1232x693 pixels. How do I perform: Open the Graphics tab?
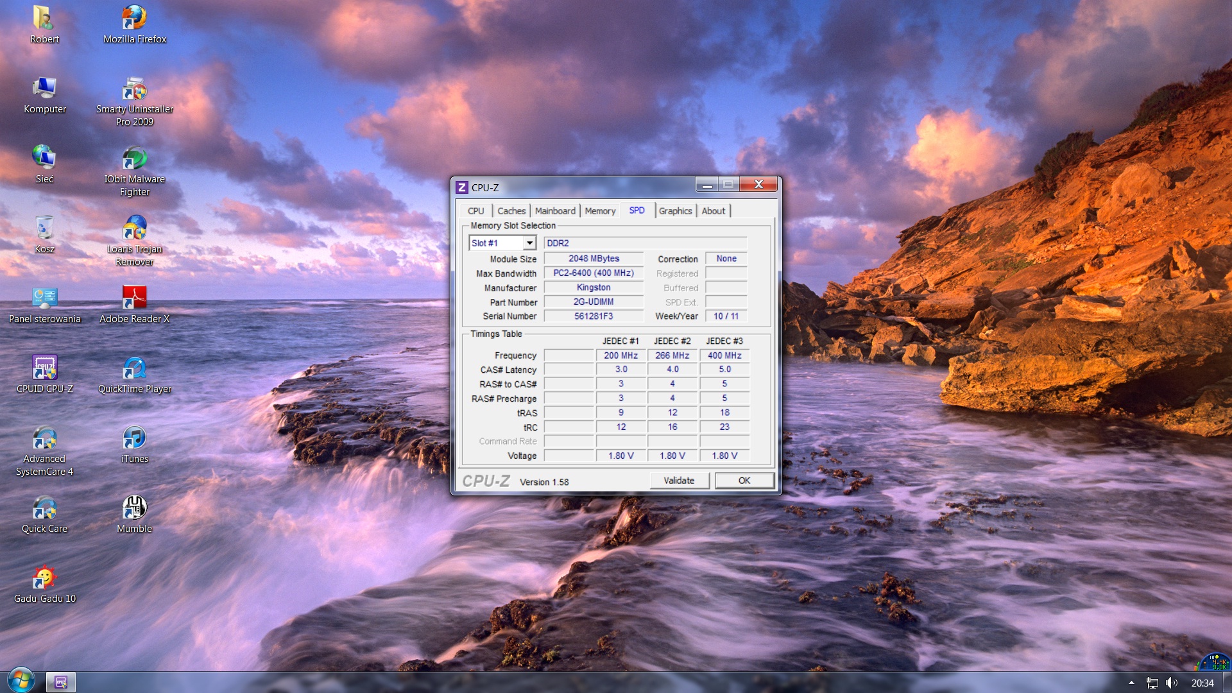click(674, 211)
